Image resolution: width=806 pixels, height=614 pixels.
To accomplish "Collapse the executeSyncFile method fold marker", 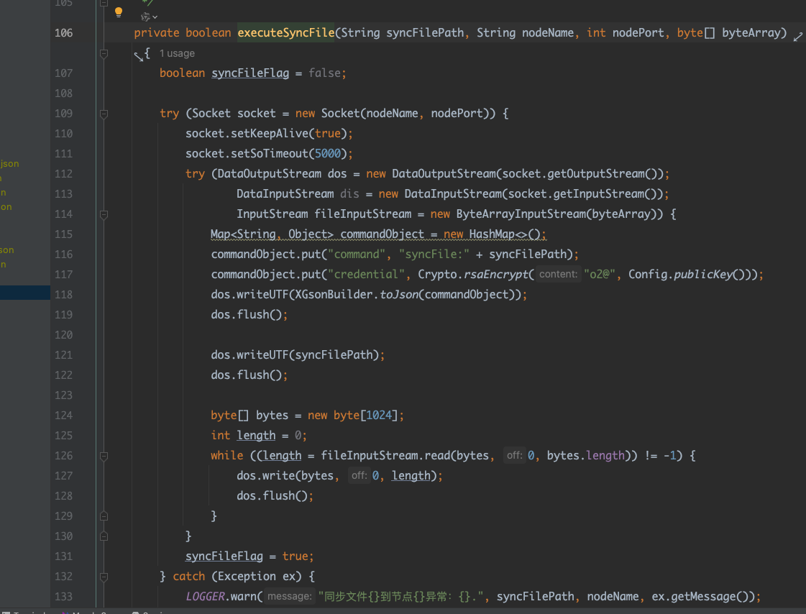I will pos(104,53).
